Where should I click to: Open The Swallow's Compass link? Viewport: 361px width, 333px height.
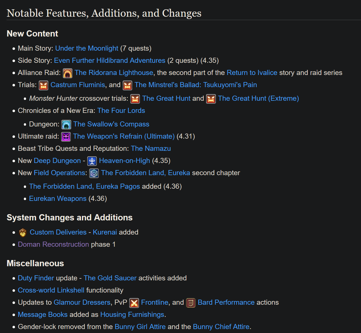coord(111,124)
